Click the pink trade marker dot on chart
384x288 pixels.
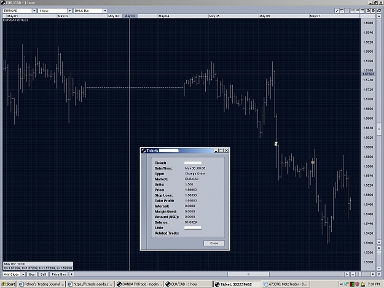click(313, 162)
